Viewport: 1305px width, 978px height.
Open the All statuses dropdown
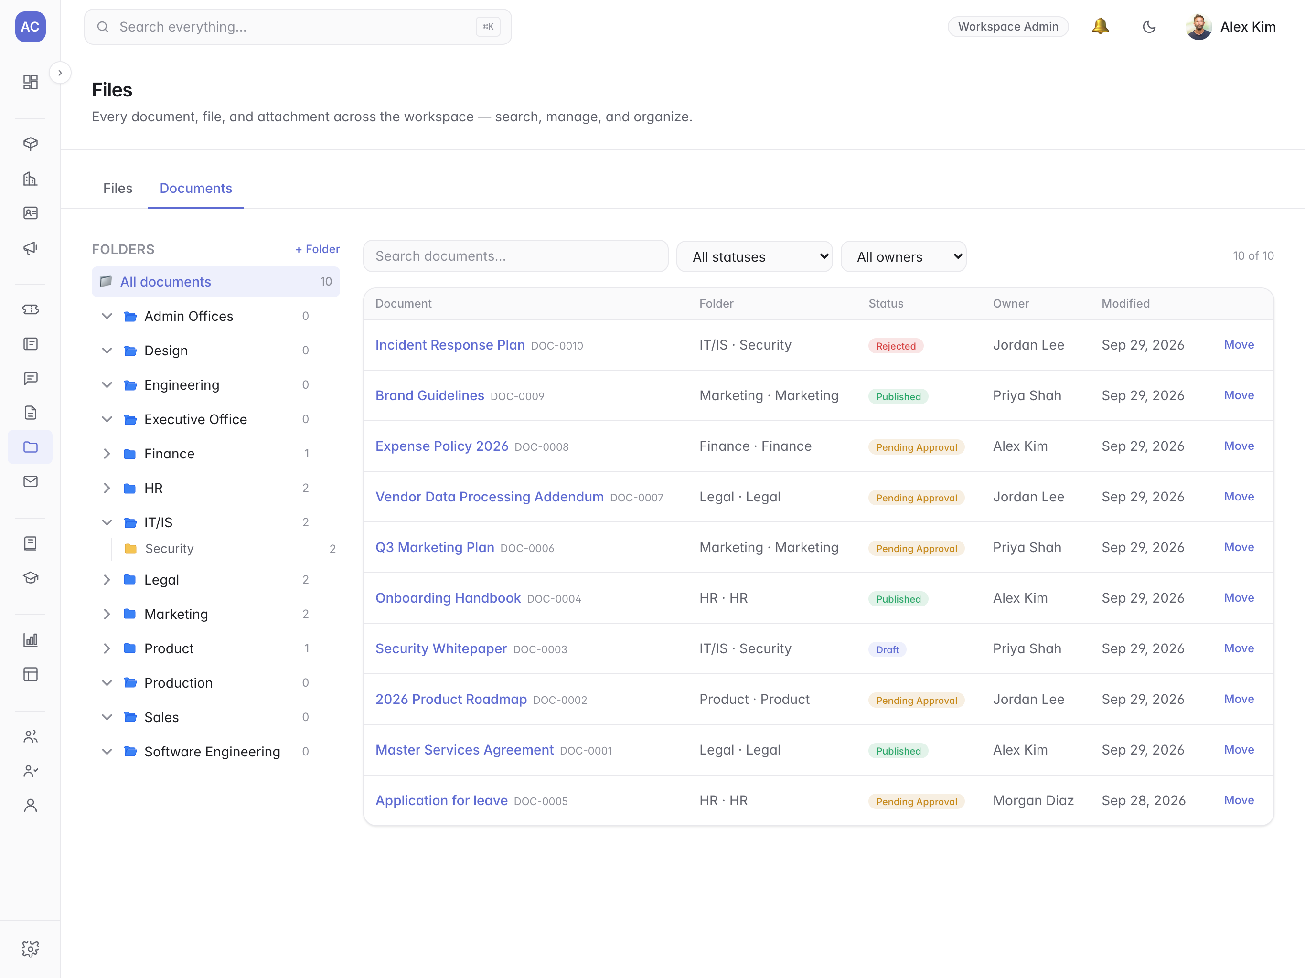(x=754, y=256)
